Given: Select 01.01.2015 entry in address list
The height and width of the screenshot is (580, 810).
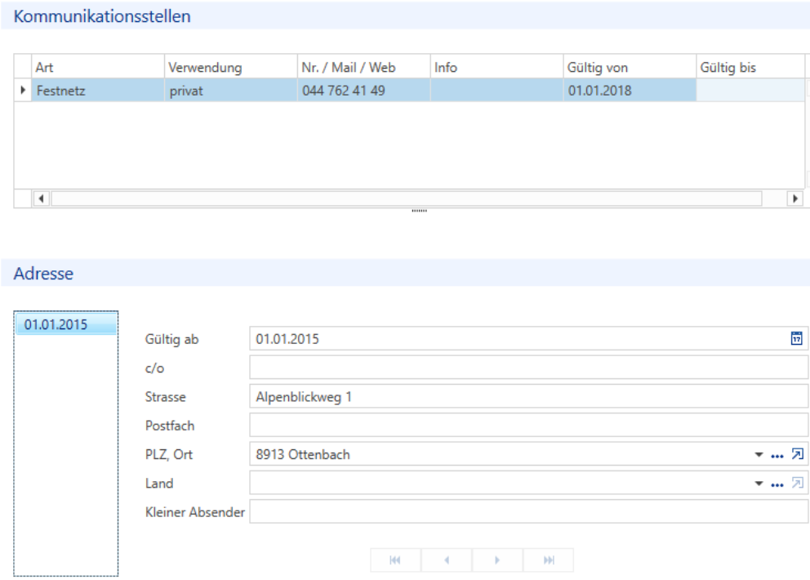Looking at the screenshot, I should 66,324.
